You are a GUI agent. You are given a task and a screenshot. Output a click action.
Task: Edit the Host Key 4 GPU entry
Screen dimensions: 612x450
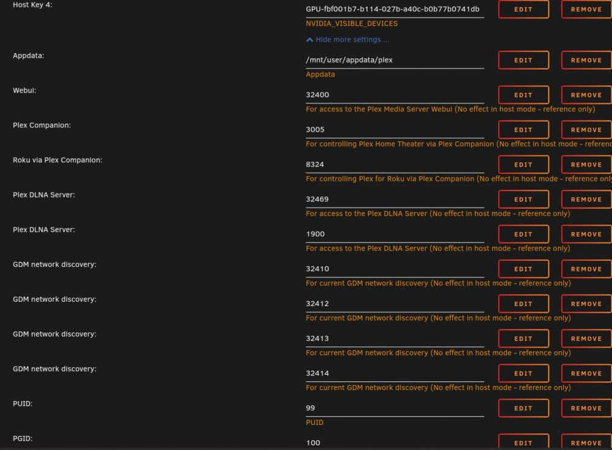point(523,9)
